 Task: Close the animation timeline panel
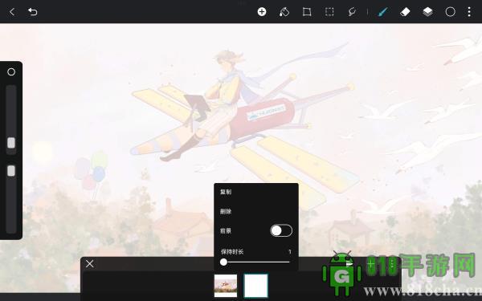90,263
